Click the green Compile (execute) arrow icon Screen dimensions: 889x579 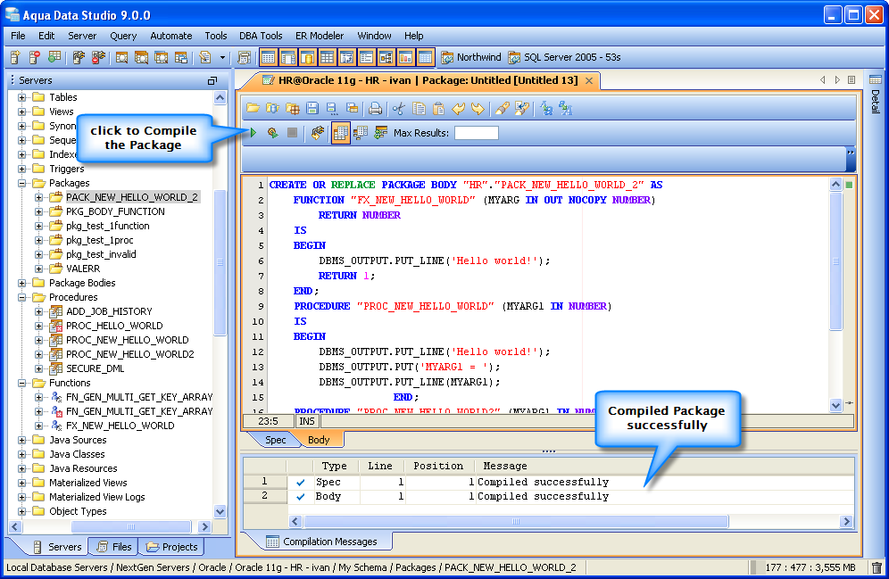point(253,133)
